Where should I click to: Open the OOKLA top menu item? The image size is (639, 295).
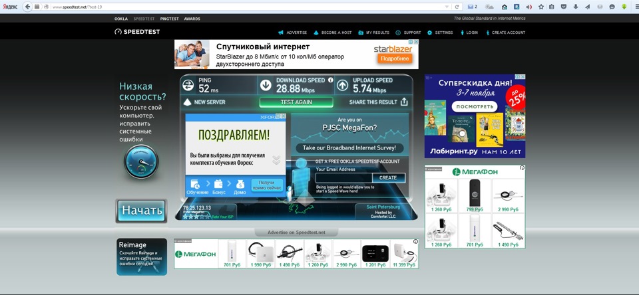[x=121, y=19]
